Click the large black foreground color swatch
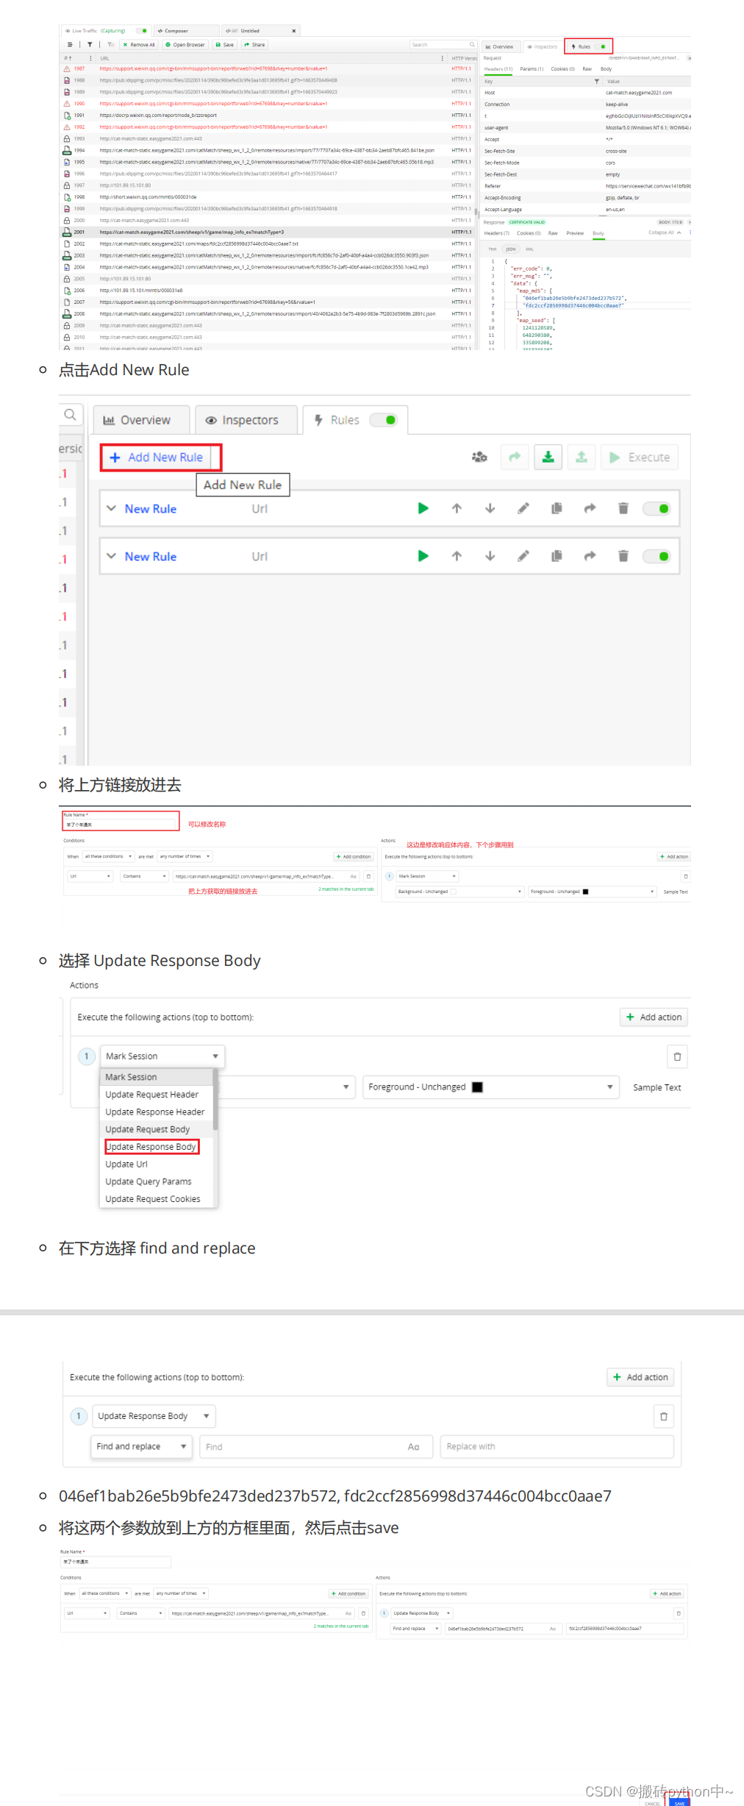The height and width of the screenshot is (1806, 744). (477, 1087)
